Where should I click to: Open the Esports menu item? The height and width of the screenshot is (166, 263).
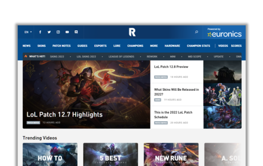(100, 46)
